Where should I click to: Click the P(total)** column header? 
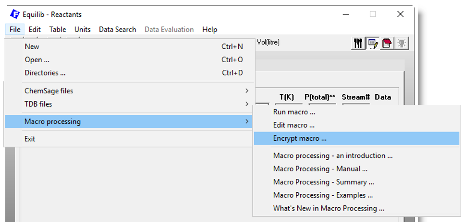pos(320,97)
